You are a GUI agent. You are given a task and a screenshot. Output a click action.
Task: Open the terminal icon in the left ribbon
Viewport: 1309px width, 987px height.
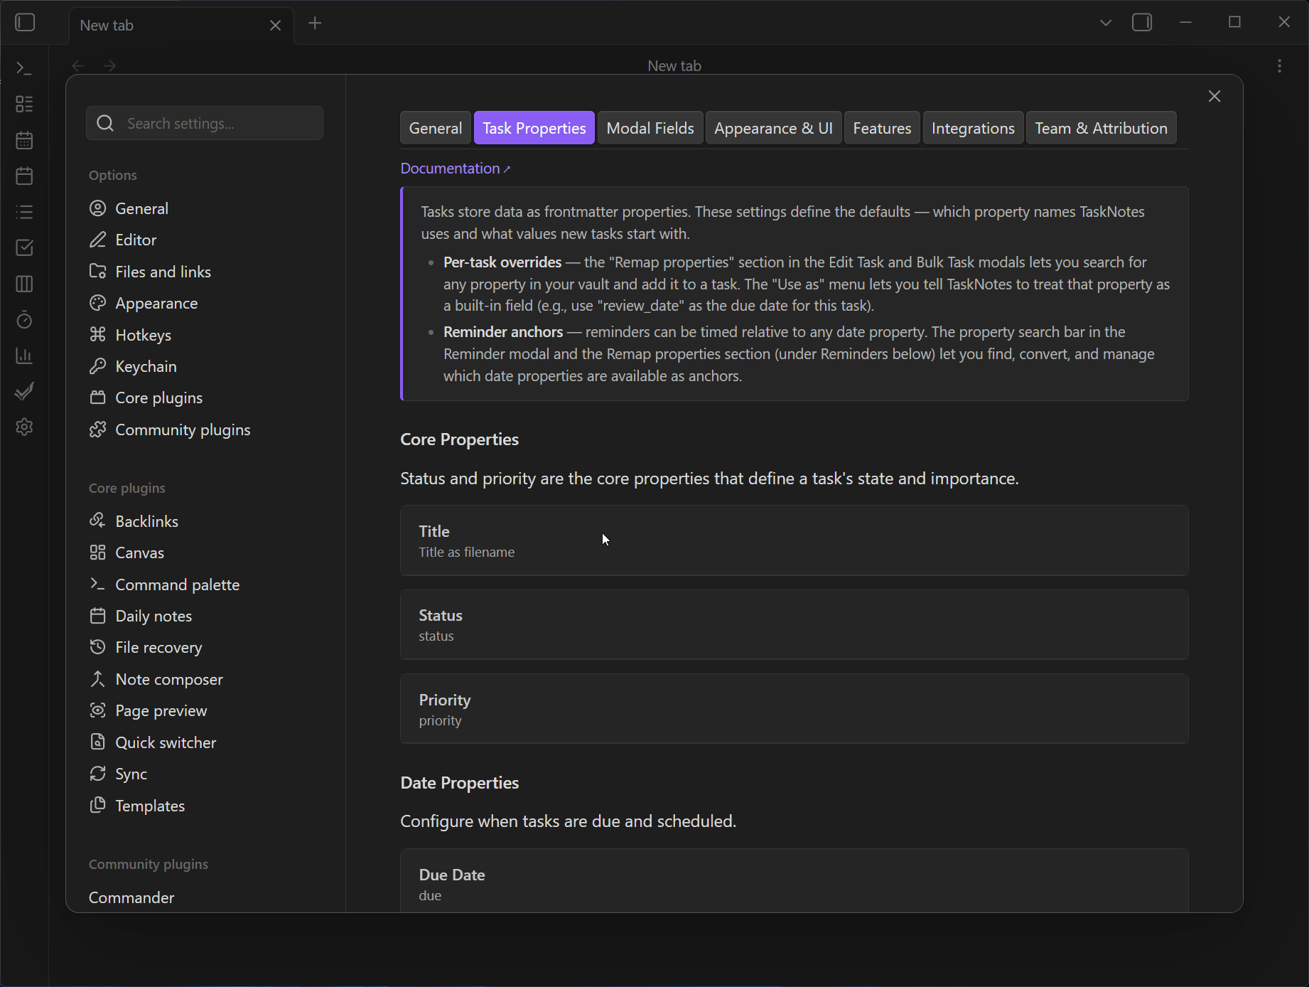click(x=24, y=68)
